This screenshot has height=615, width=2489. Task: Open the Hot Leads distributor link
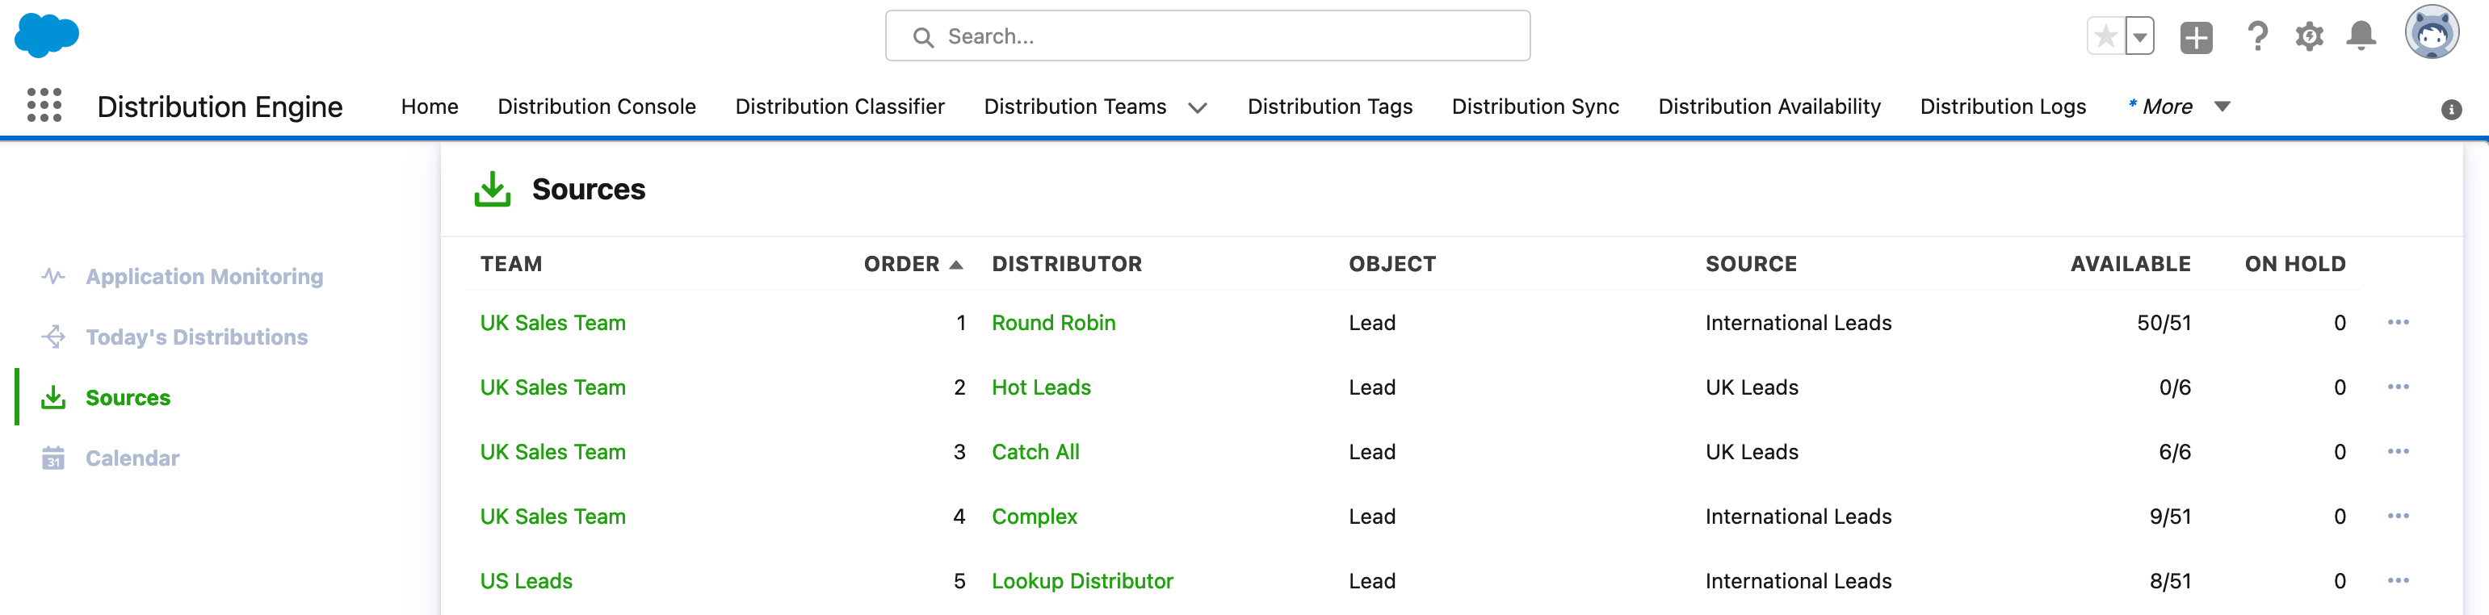[1041, 387]
